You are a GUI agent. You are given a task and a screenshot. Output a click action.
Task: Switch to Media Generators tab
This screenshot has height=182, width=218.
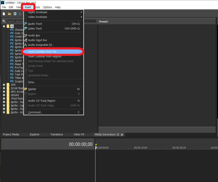(105, 135)
